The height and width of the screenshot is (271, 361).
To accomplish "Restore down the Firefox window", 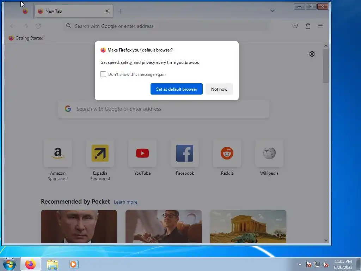I will (x=311, y=7).
